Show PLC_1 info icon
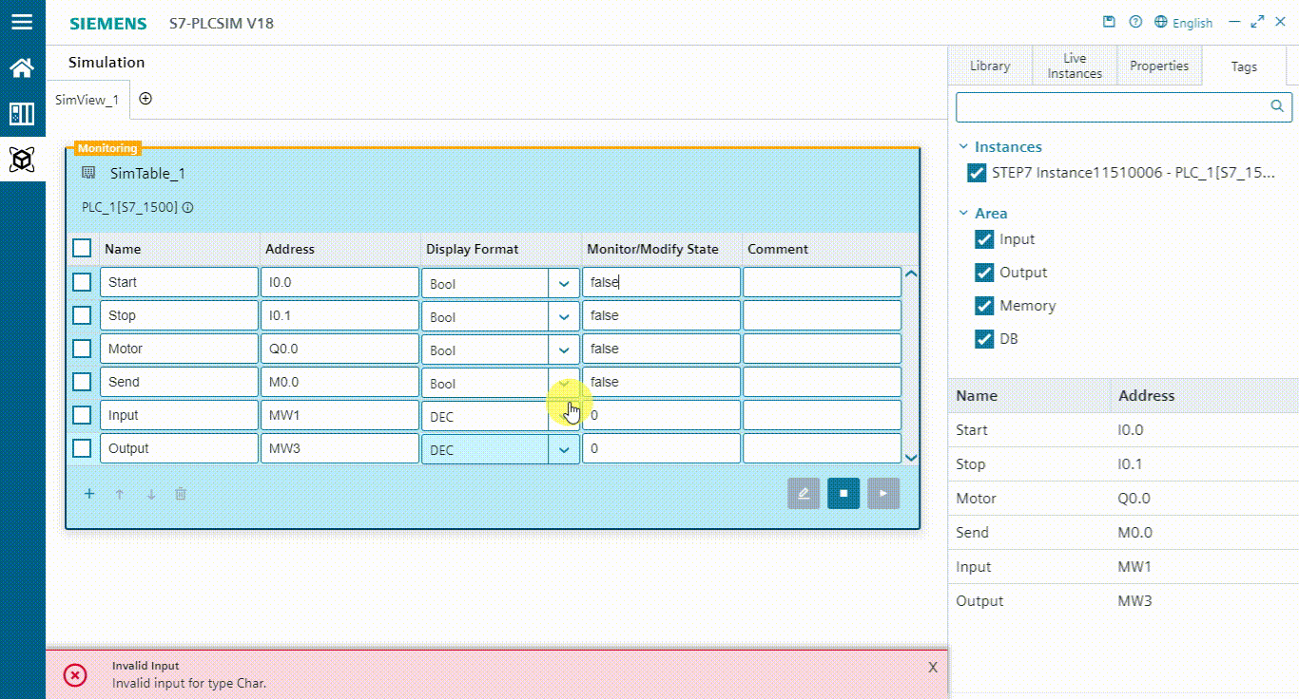 coord(187,207)
